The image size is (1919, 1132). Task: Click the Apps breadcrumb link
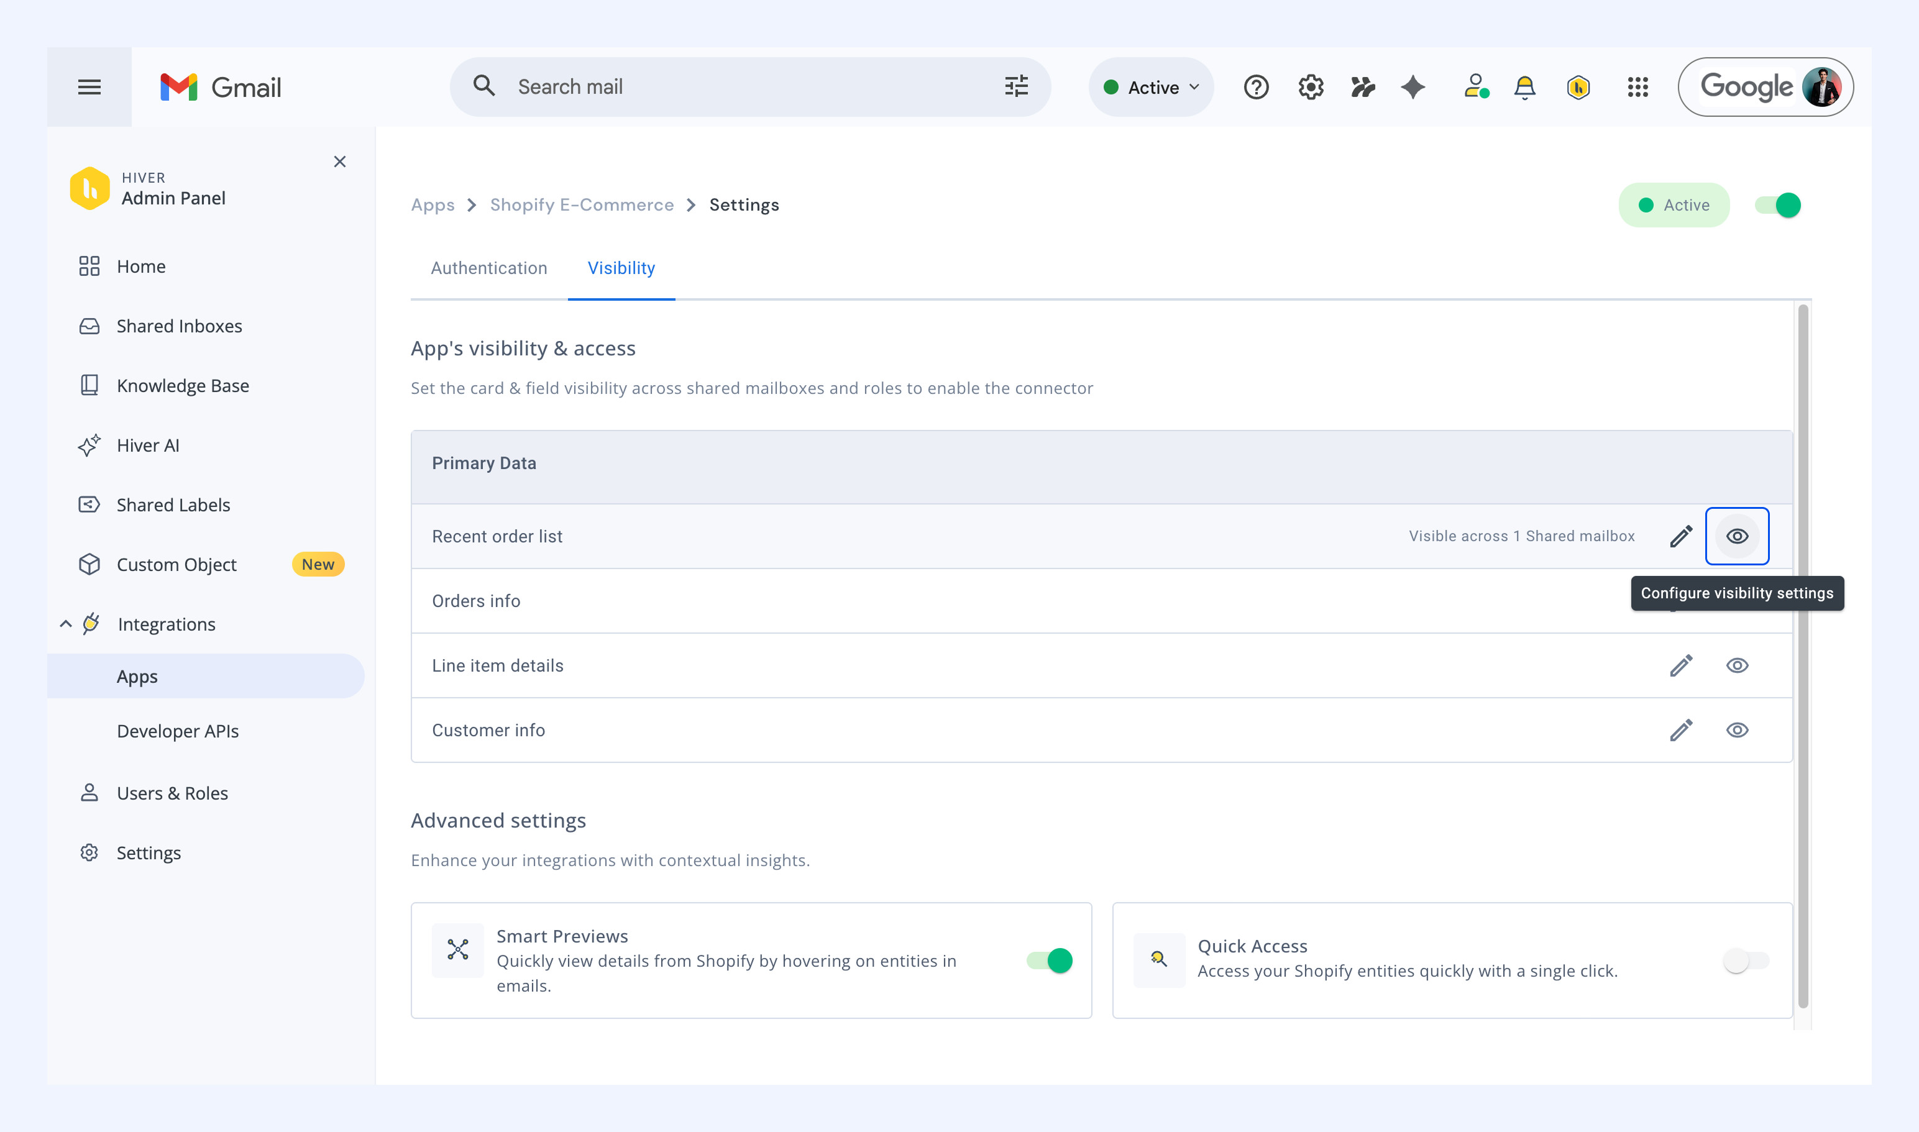pos(433,205)
